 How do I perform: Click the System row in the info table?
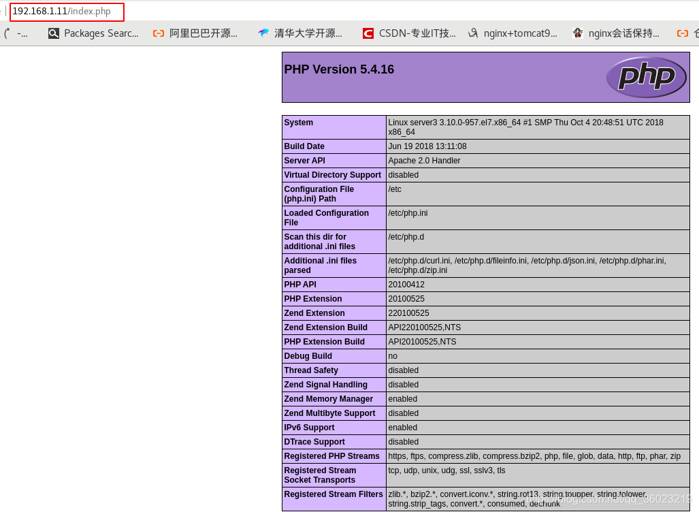297,123
